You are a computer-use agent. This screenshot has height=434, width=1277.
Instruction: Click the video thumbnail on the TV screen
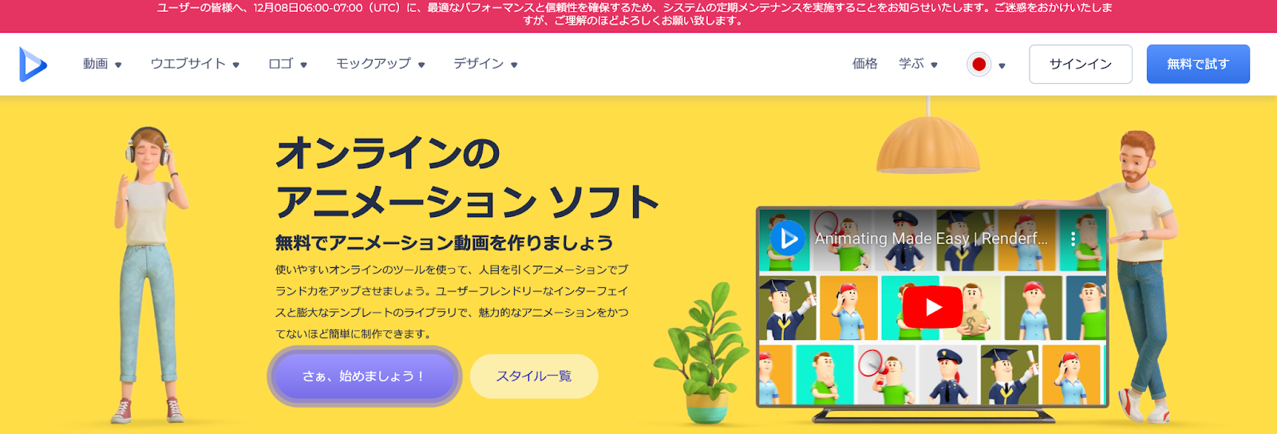(x=932, y=307)
